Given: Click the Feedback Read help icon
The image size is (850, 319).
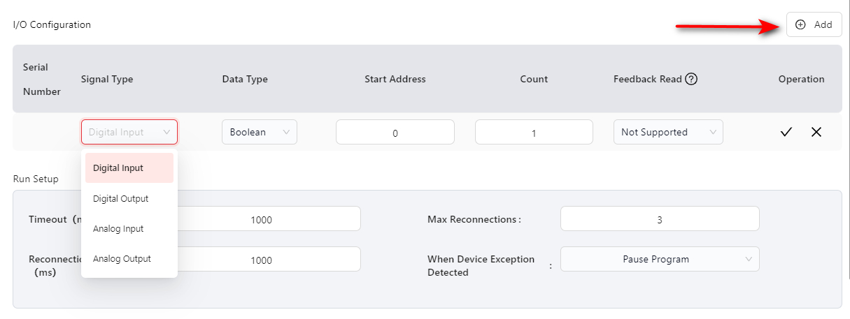Looking at the screenshot, I should click(691, 79).
